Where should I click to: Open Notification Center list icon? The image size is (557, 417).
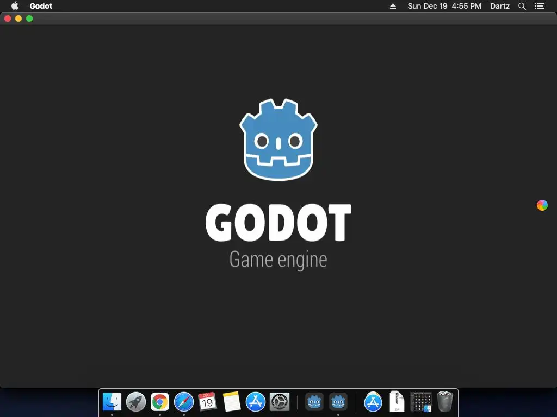coord(540,6)
